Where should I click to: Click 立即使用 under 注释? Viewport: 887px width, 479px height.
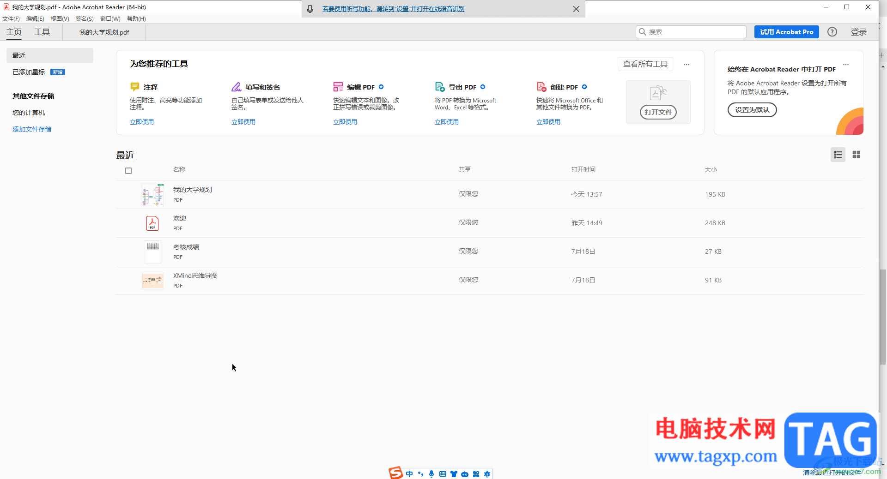pyautogui.click(x=142, y=122)
